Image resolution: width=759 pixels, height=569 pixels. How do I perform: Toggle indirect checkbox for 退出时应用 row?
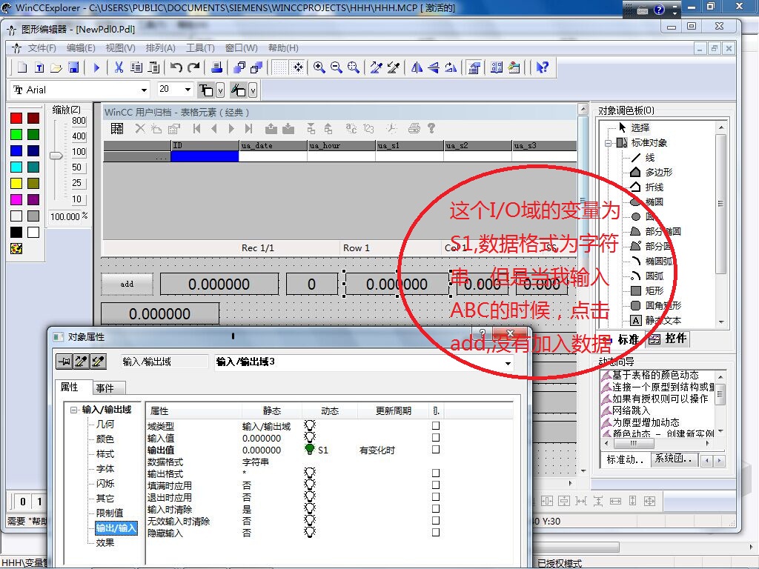coord(436,497)
